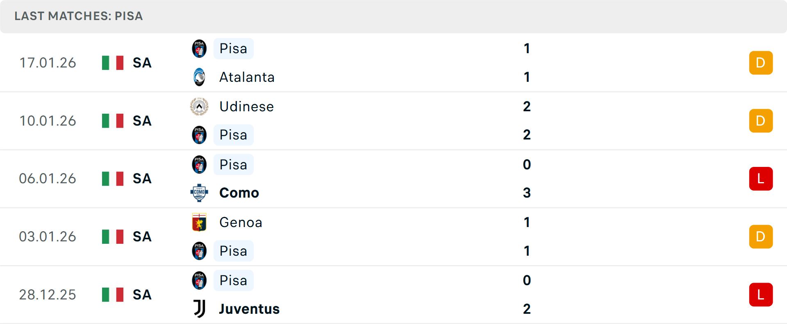Click Italy flag in the 17.01.26 row
Viewport: 787px width, 324px height.
pos(113,63)
